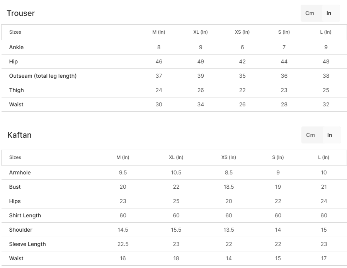The height and width of the screenshot is (268, 347).
Task: Click Trouser XL (In) column header
Action: [x=201, y=32]
